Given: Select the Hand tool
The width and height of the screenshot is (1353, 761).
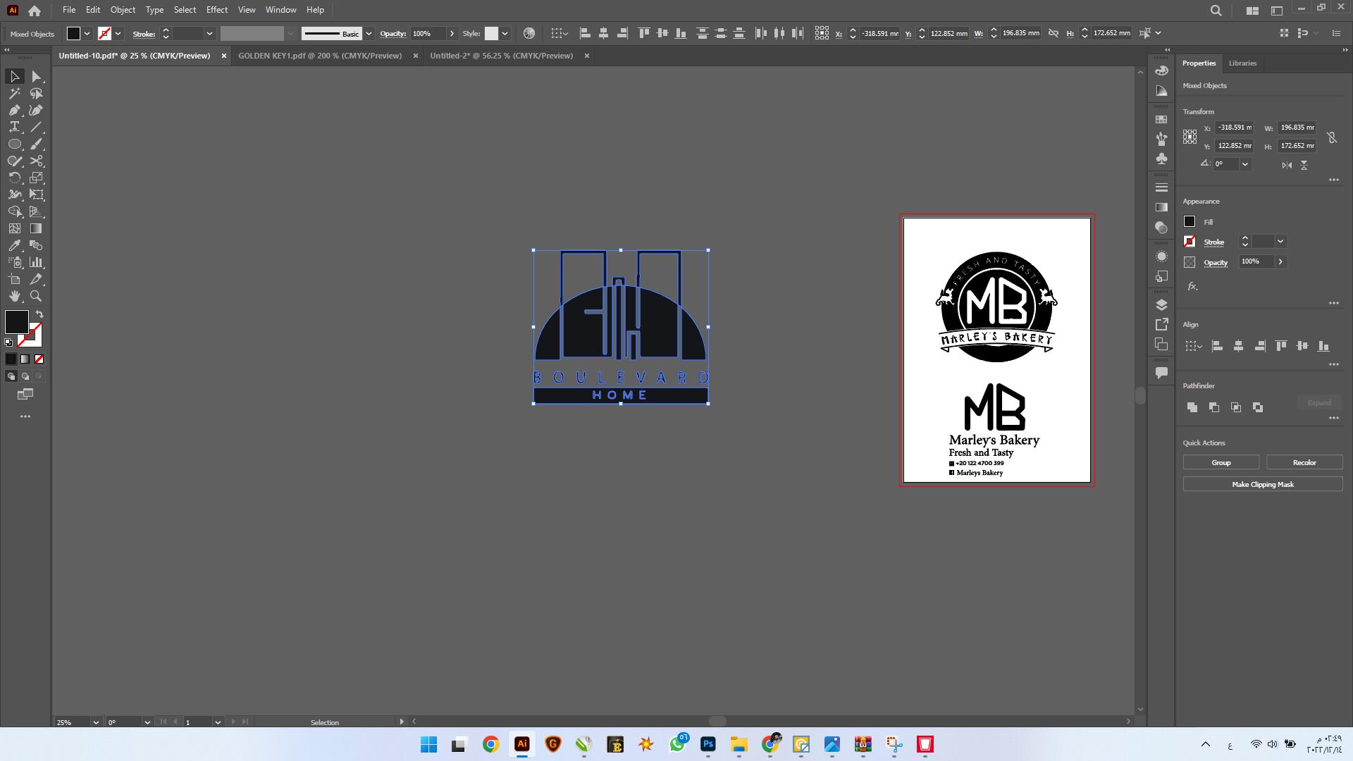Looking at the screenshot, I should [14, 296].
